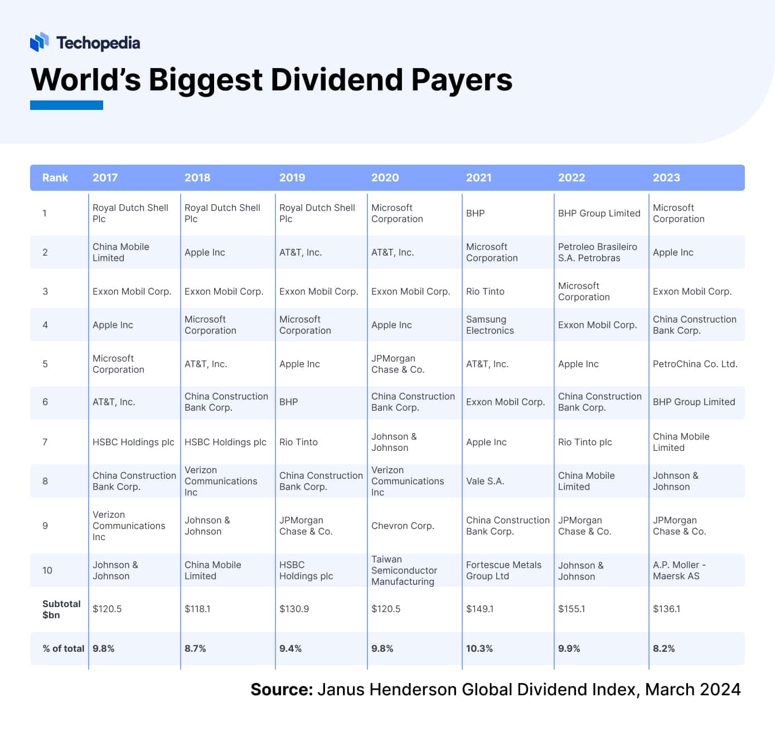Click the 2021 10.3% value
The width and height of the screenshot is (775, 731).
(479, 648)
